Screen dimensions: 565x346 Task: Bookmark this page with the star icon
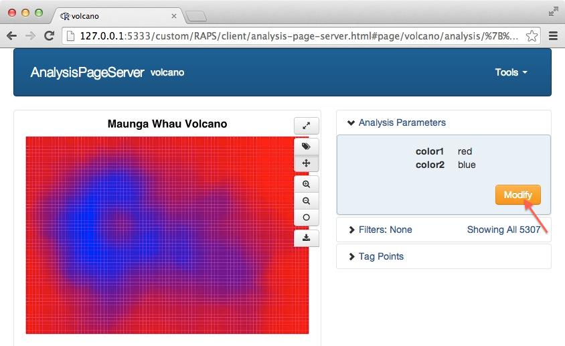click(533, 35)
